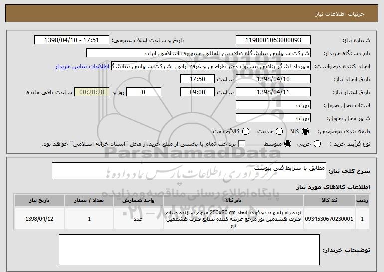Click the تاریخ نیاز column header
The height and width of the screenshot is (272, 384).
click(x=39, y=201)
